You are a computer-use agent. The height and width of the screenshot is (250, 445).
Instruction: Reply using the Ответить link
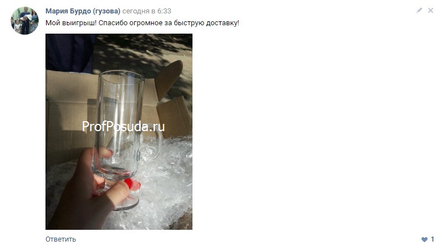coord(61,239)
